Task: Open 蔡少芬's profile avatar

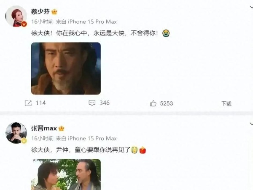Action: coord(16,16)
